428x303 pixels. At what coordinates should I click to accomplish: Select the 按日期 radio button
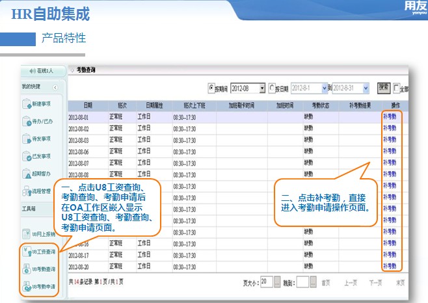[272, 88]
